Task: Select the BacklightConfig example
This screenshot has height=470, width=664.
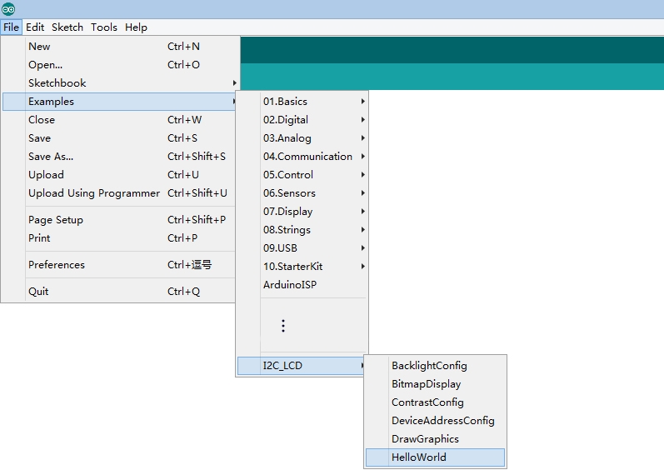Action: pos(429,366)
